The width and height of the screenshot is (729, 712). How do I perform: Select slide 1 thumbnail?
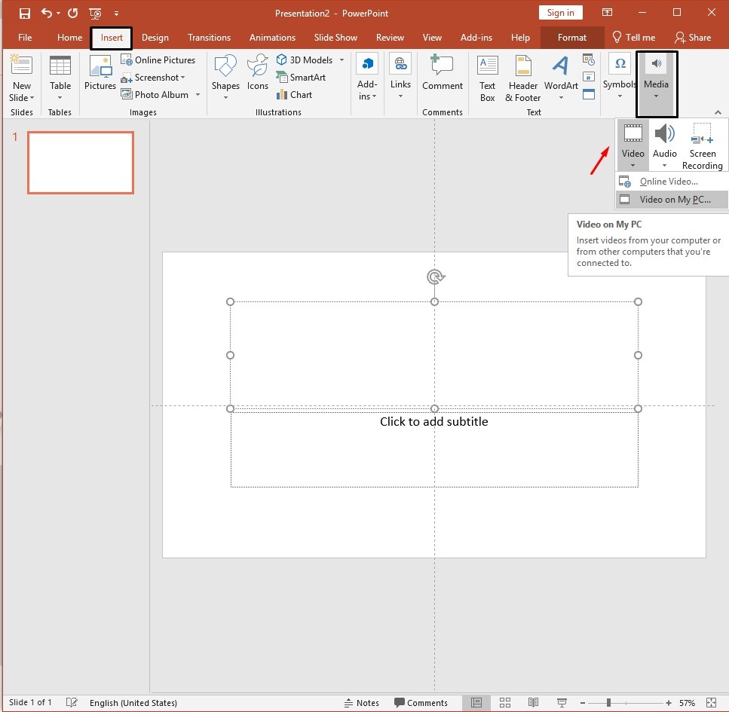pos(81,163)
